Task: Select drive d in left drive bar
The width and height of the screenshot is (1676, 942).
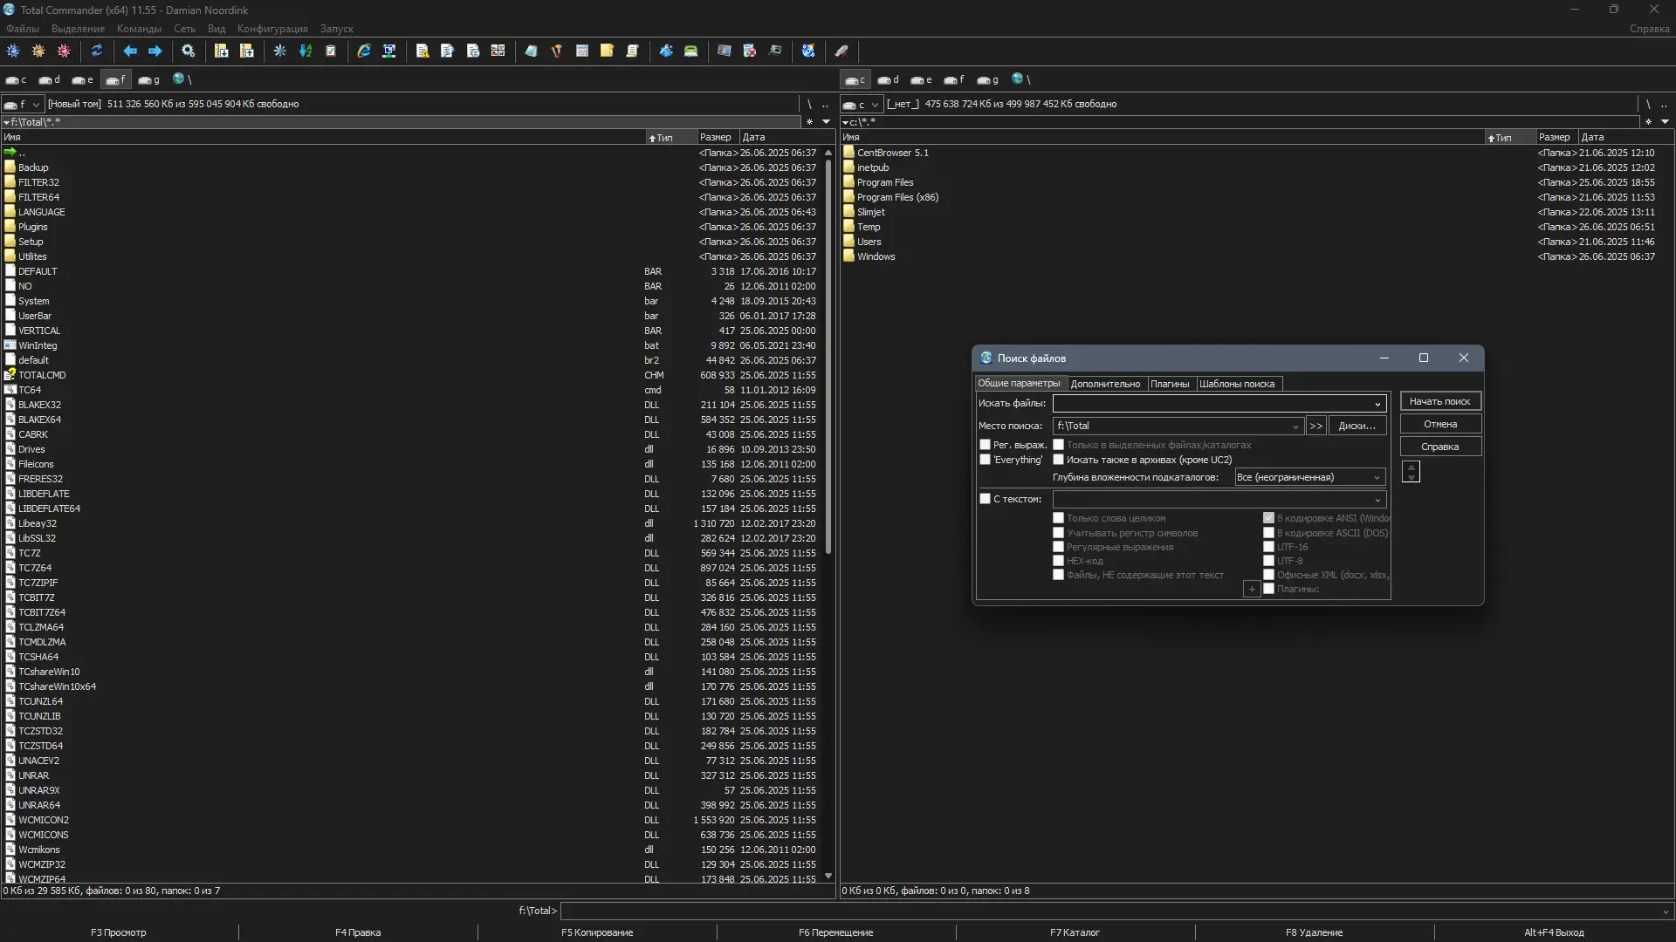Action: [49, 80]
